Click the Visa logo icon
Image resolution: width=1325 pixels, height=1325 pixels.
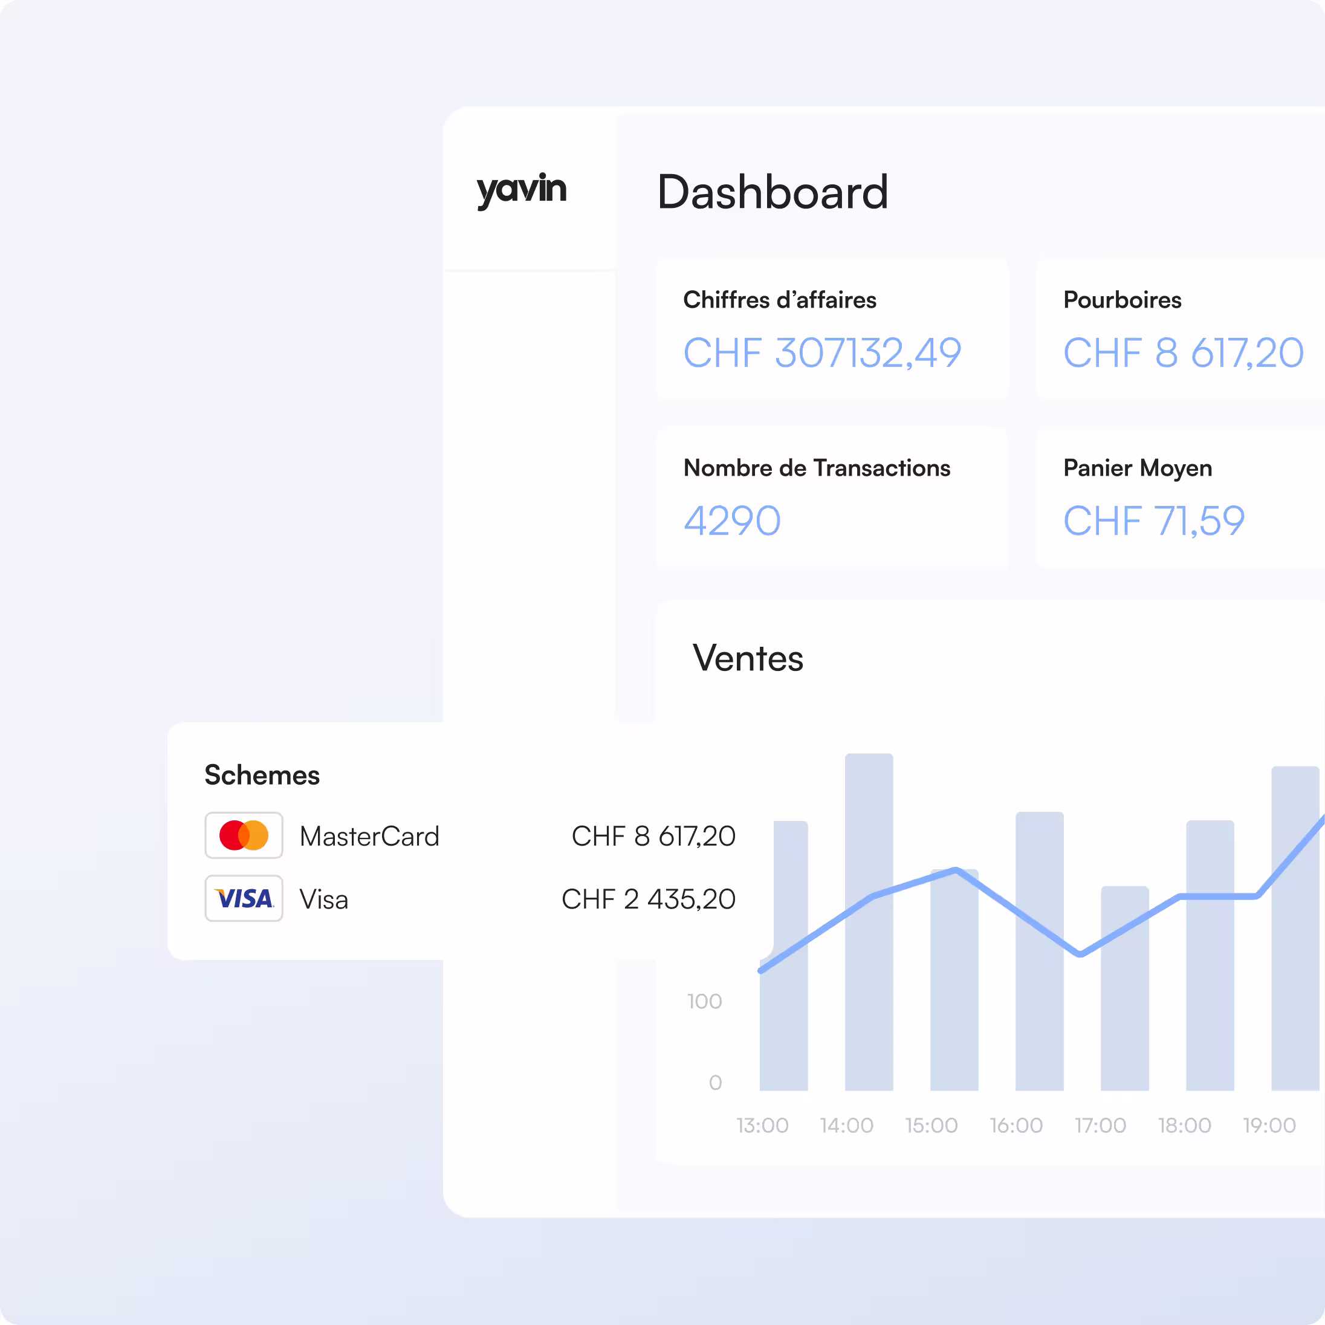[x=244, y=898]
